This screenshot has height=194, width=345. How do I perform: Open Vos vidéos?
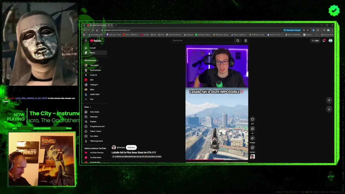coord(95,136)
